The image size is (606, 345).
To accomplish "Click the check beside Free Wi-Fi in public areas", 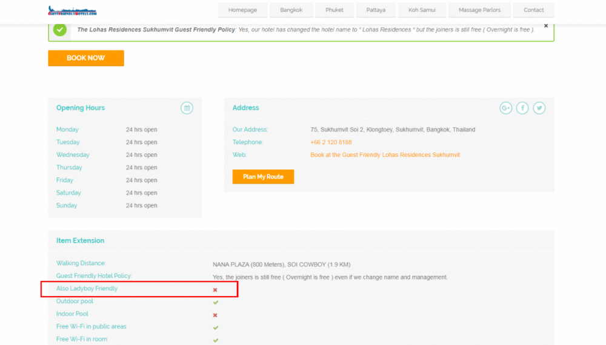I will [x=216, y=327].
